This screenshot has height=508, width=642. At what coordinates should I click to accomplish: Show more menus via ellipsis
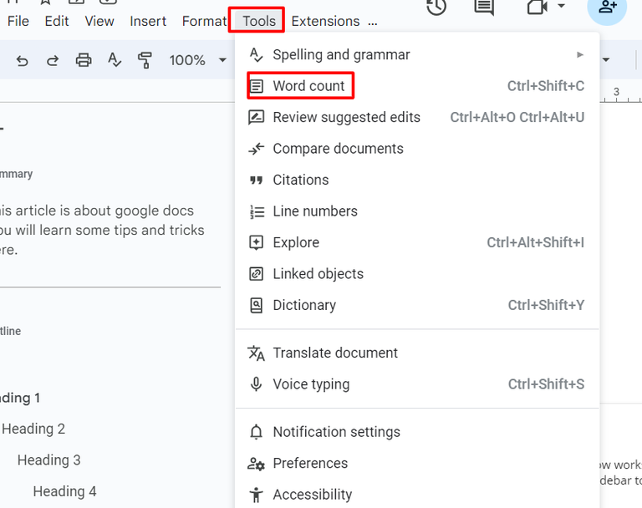pyautogui.click(x=373, y=23)
